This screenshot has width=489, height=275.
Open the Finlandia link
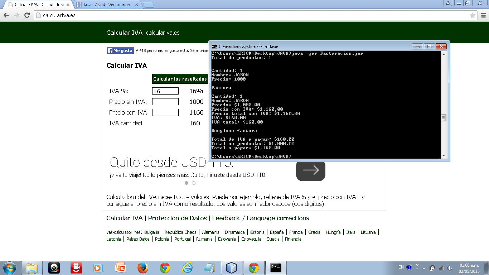click(x=293, y=239)
